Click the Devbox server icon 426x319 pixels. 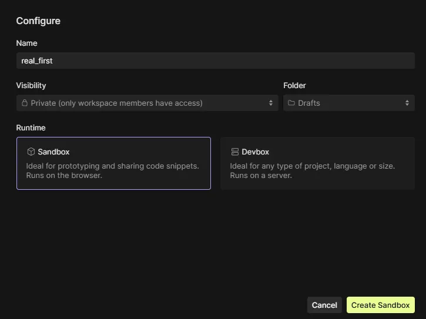[235, 152]
